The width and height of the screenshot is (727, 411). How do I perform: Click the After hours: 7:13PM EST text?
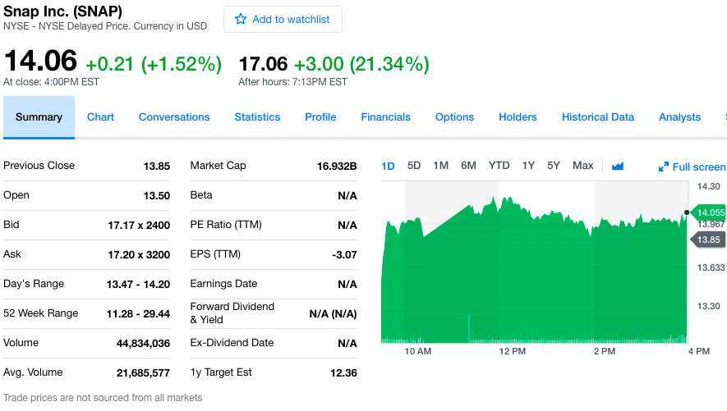click(292, 82)
